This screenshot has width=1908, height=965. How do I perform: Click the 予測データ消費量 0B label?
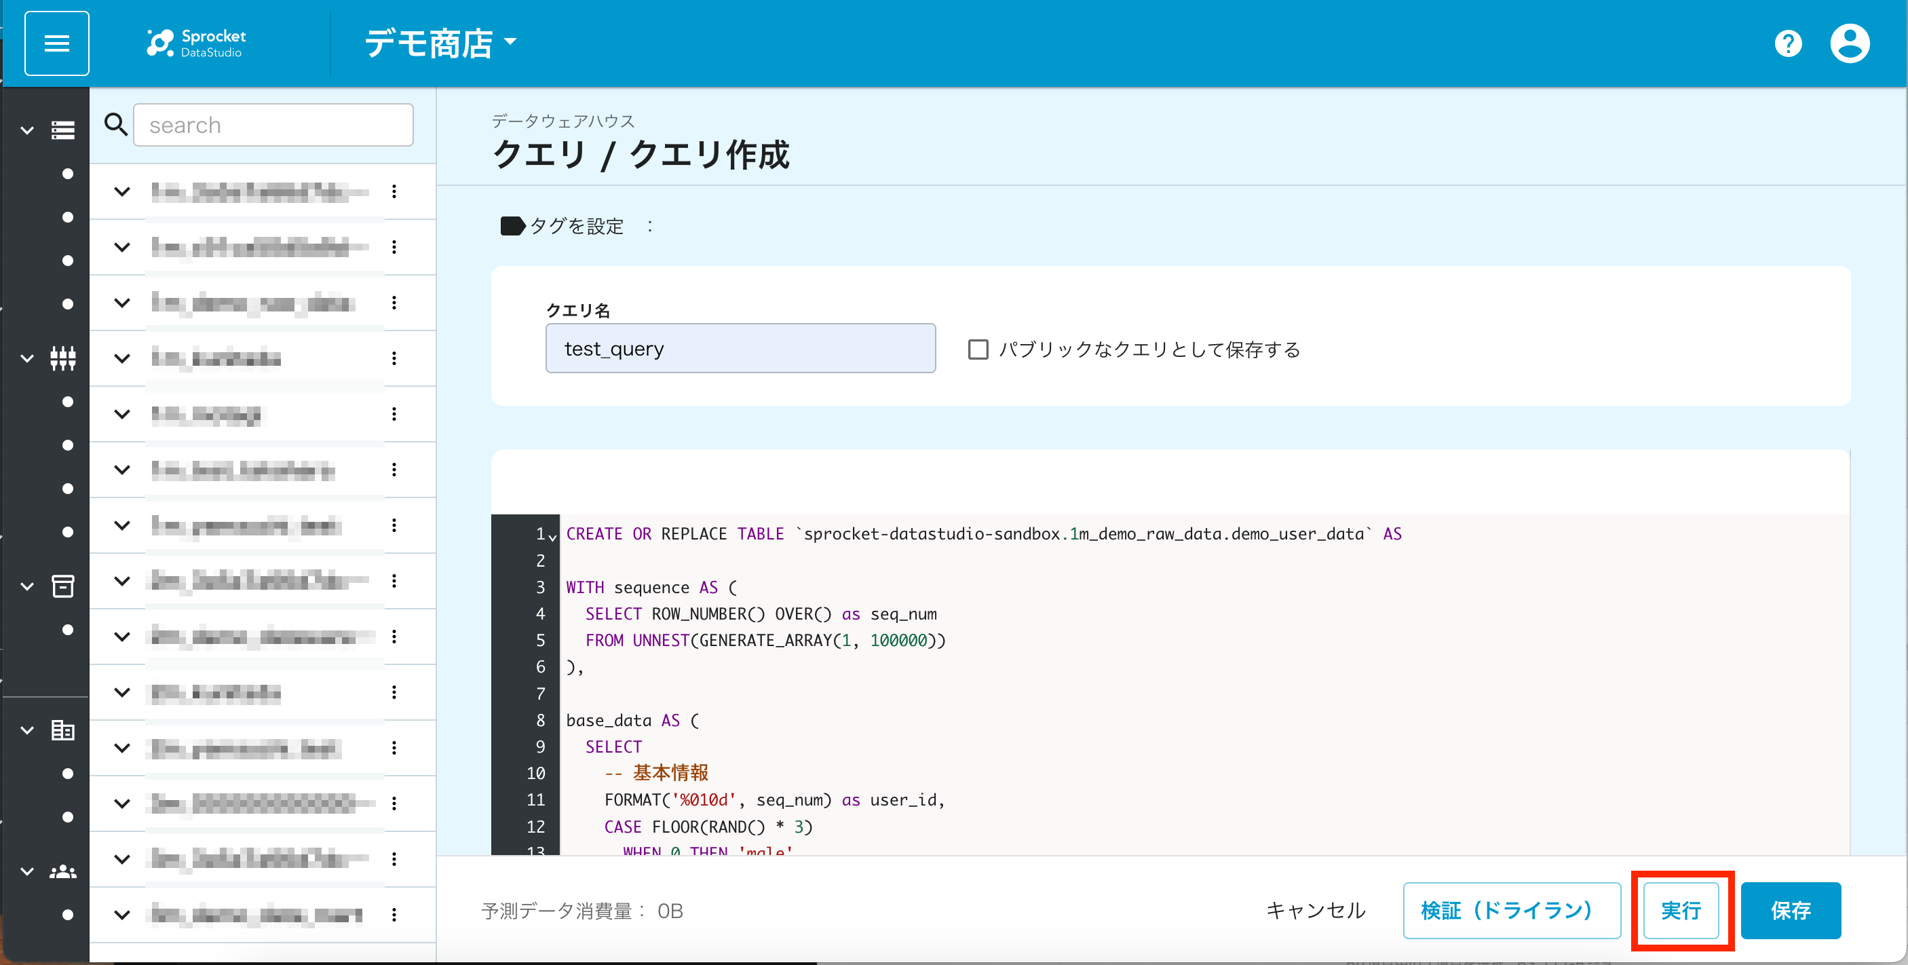[582, 911]
